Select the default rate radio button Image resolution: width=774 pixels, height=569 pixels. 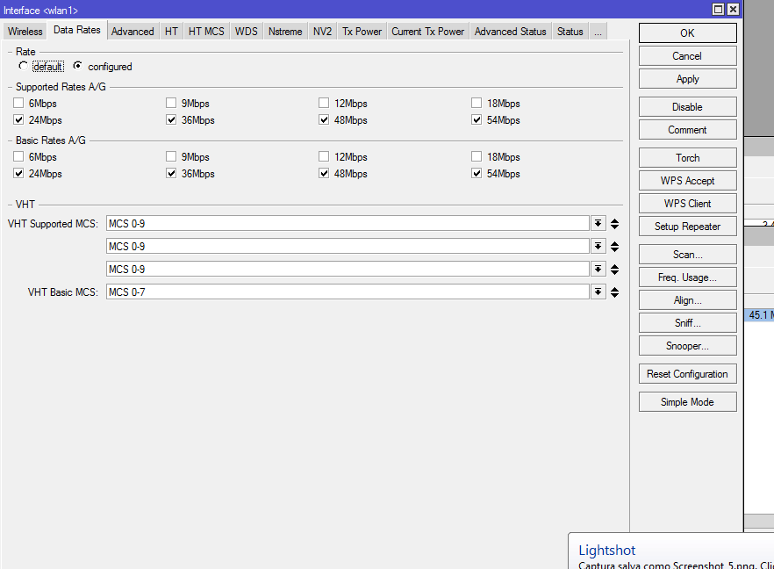tap(23, 66)
